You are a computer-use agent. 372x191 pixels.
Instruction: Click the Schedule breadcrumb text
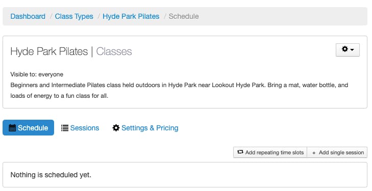(x=184, y=16)
